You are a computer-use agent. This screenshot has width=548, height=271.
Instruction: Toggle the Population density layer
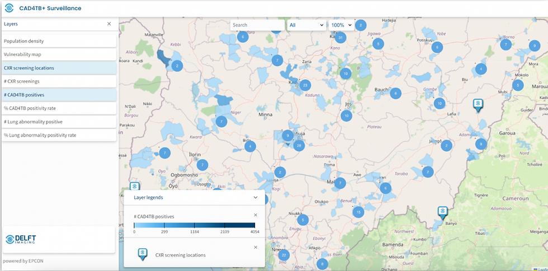point(59,41)
